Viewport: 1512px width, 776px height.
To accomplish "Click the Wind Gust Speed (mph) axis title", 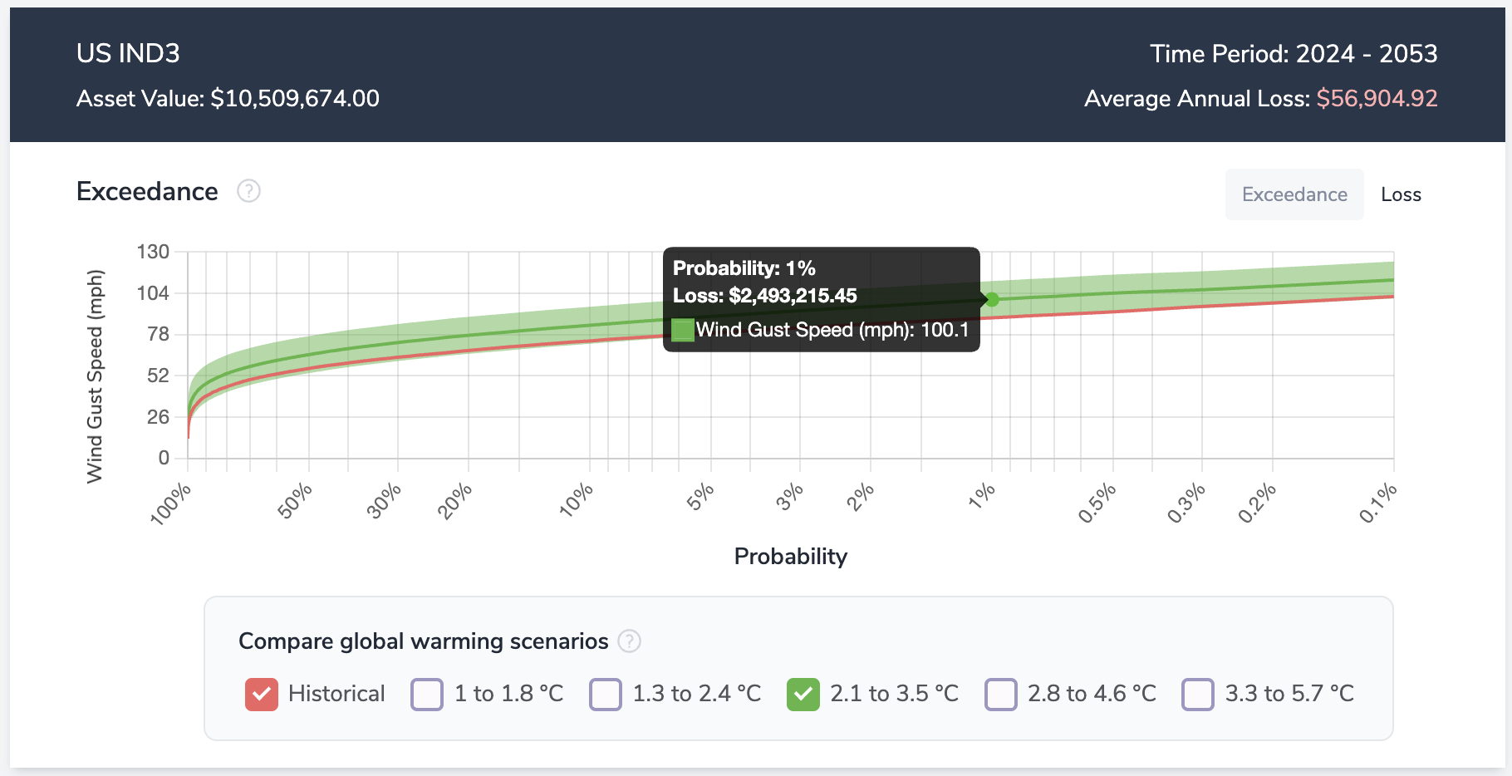I will pos(96,376).
